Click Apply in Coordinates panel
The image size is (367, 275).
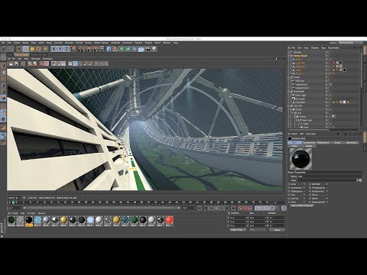click(277, 230)
